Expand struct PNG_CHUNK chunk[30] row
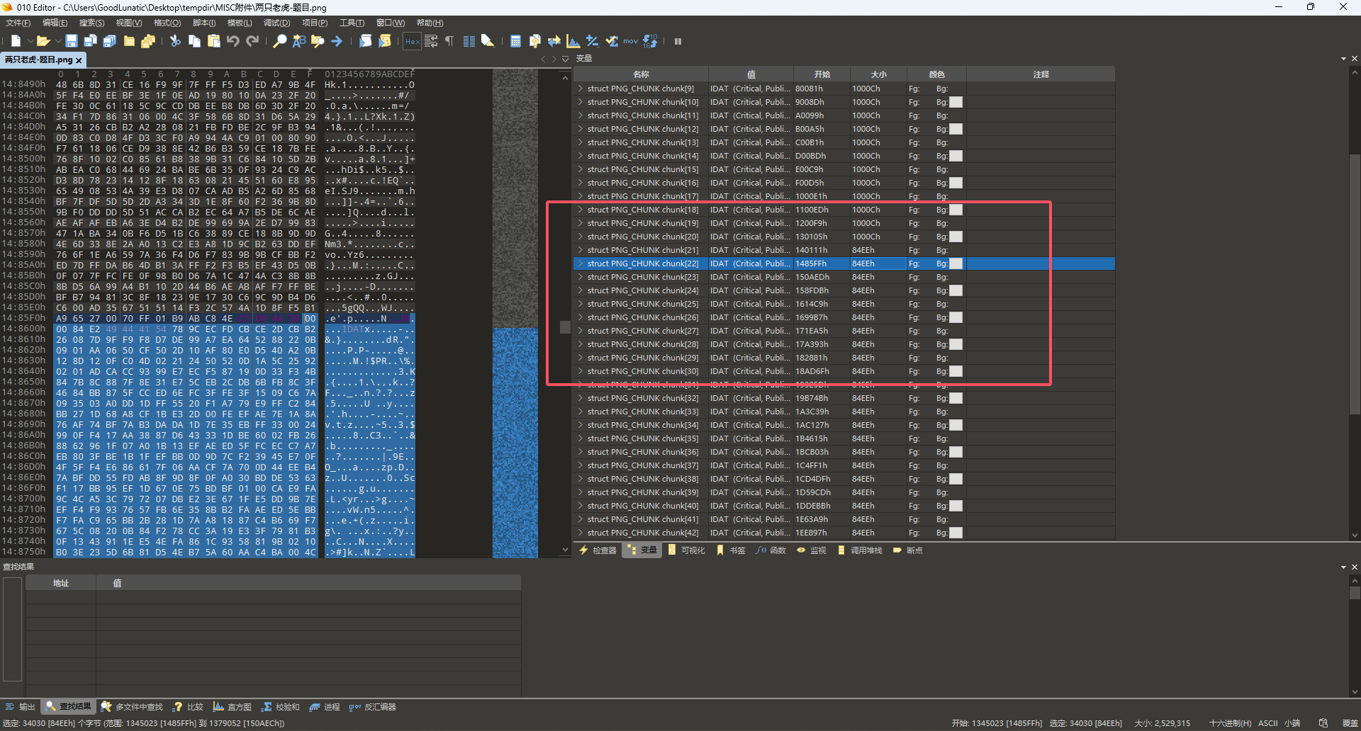Image resolution: width=1361 pixels, height=731 pixels. [x=581, y=371]
